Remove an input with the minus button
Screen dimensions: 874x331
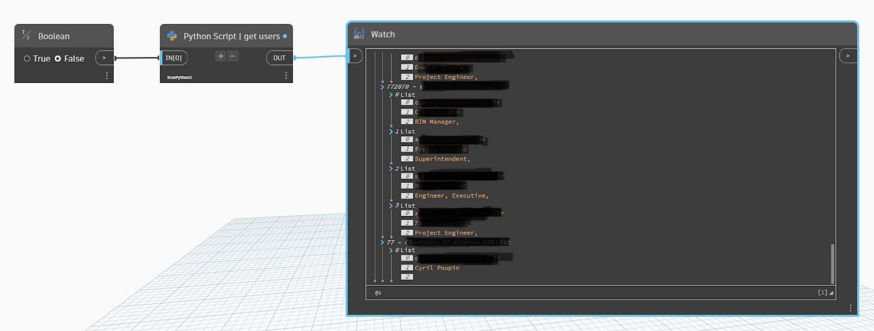tap(233, 56)
